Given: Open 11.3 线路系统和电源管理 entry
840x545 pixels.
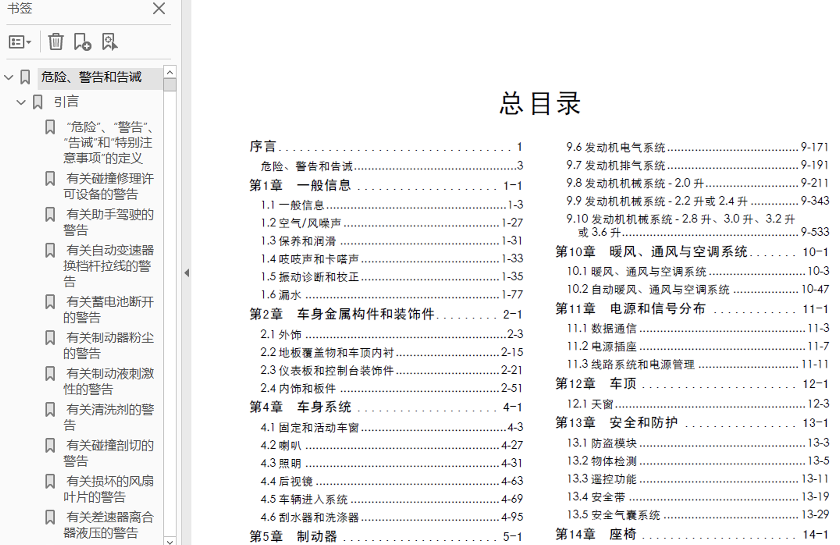Looking at the screenshot, I should 698,364.
